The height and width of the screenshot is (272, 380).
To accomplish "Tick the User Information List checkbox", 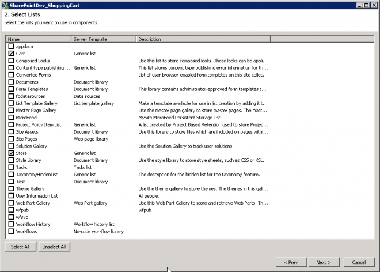I will 11,195.
